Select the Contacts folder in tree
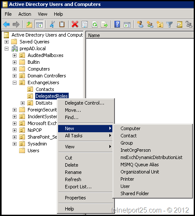 click(45, 89)
